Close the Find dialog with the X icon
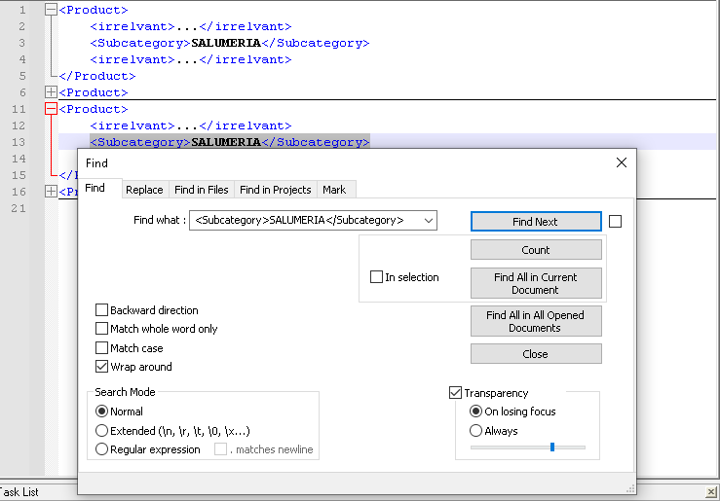This screenshot has width=720, height=501. click(x=622, y=162)
